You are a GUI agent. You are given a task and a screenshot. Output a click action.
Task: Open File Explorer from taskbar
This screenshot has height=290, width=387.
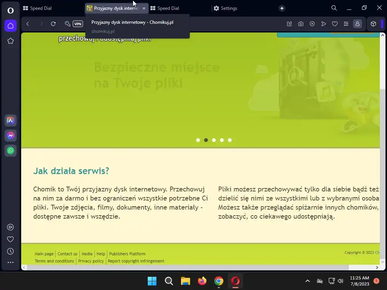(x=185, y=281)
